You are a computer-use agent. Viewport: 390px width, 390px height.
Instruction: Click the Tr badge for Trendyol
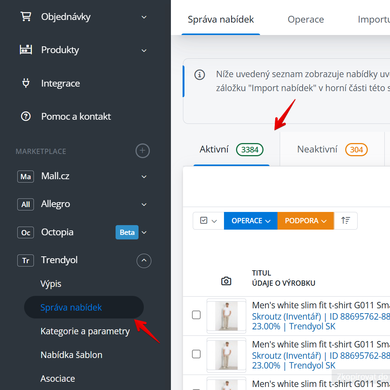pos(26,260)
